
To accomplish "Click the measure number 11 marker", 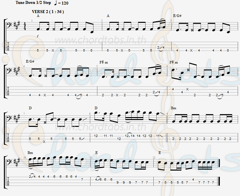I will click(91, 158).
